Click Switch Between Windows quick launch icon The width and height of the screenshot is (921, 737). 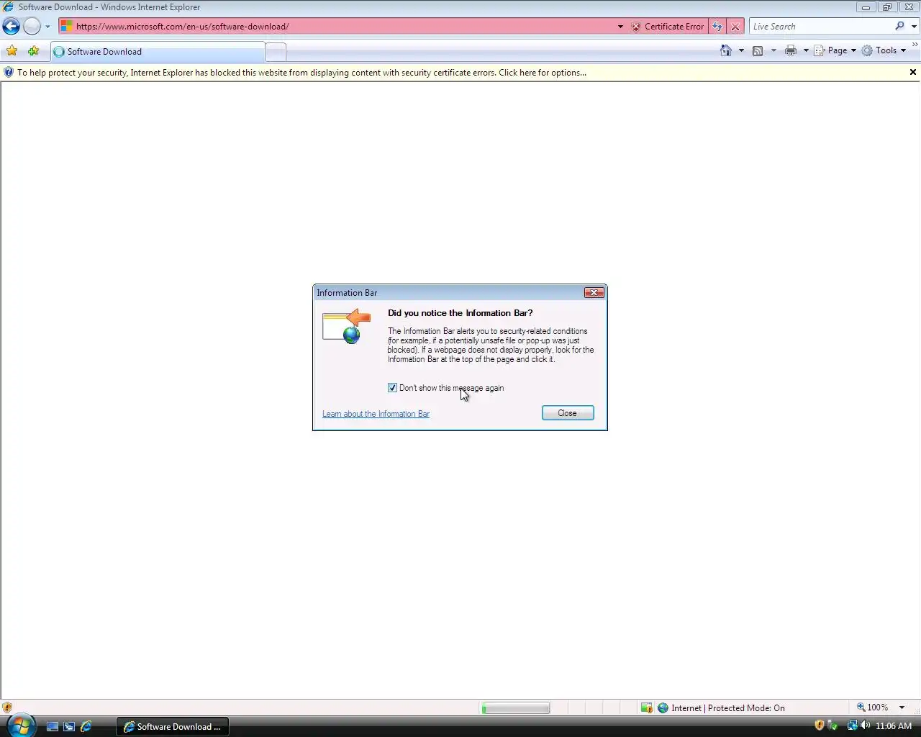coord(69,726)
